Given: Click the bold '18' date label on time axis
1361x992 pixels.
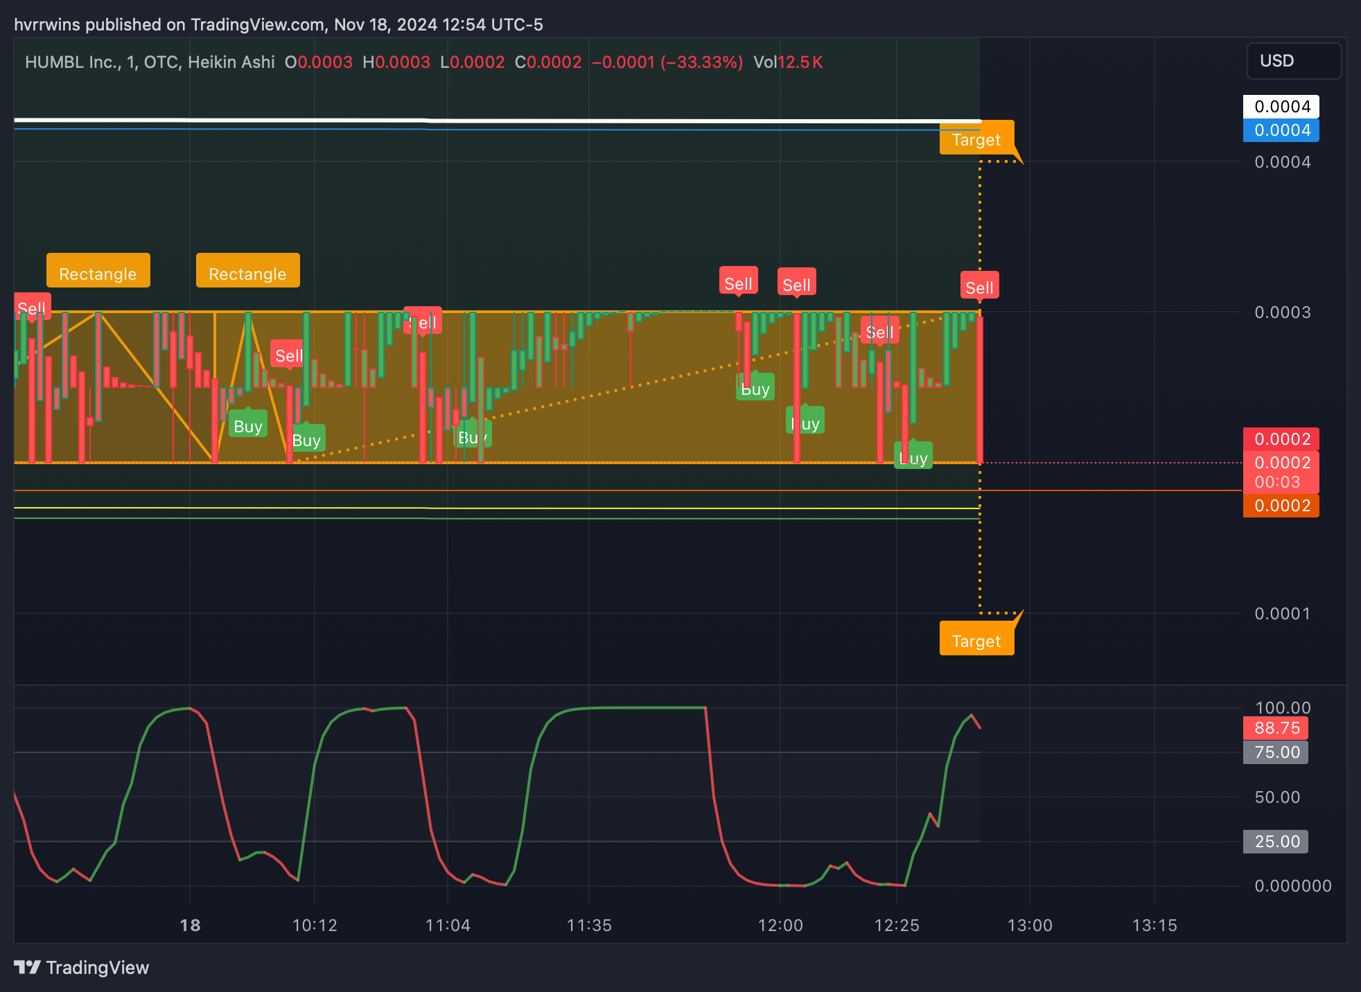Looking at the screenshot, I should tap(190, 925).
